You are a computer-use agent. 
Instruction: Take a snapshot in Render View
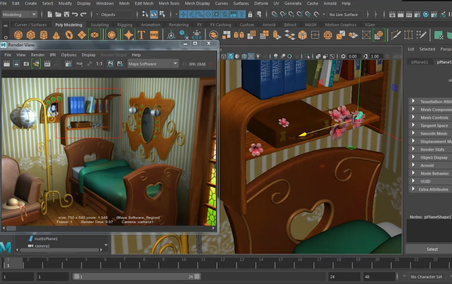(x=26, y=64)
